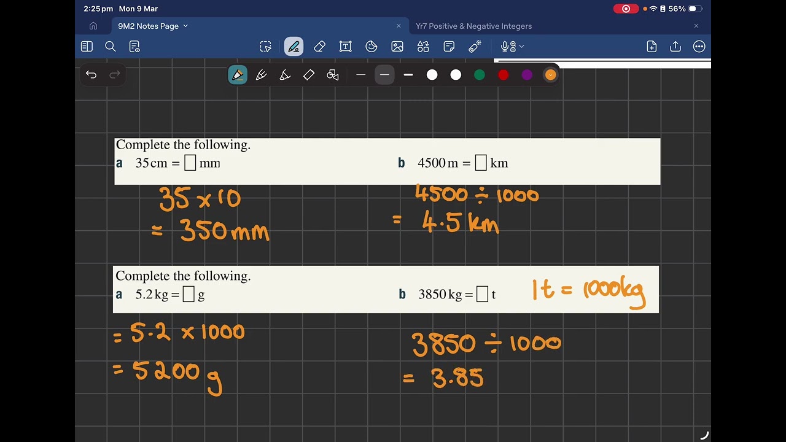Select the thinnest stroke width
This screenshot has width=786, height=442.
[x=361, y=75]
